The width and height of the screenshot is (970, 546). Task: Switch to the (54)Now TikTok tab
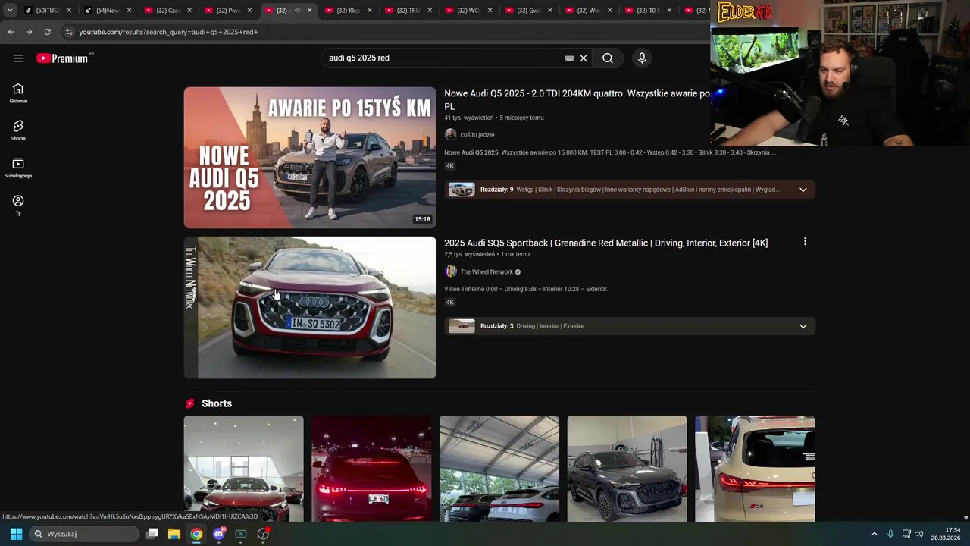point(107,11)
